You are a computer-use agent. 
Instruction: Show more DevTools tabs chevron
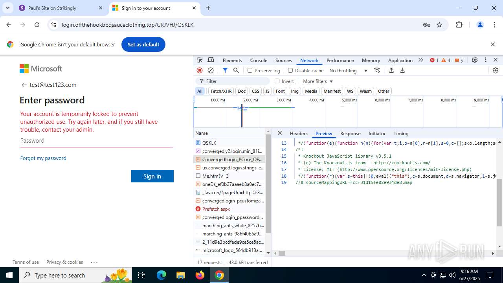click(x=421, y=60)
